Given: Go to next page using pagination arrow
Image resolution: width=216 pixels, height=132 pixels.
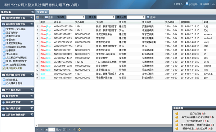Looking at the screenshot, I should (69, 129).
